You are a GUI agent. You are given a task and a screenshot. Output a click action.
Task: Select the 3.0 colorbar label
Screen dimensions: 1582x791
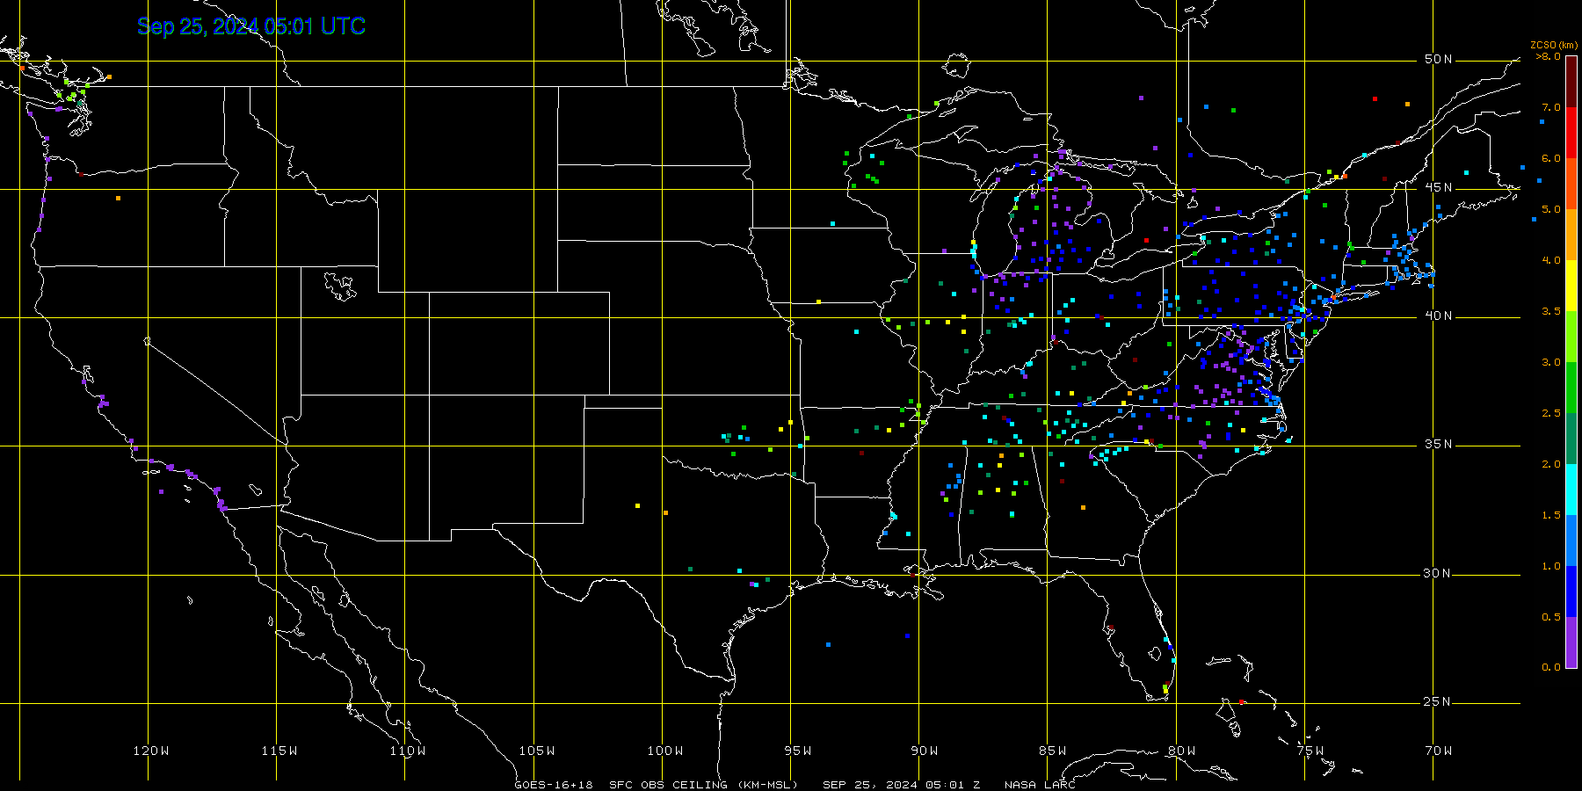(x=1551, y=362)
